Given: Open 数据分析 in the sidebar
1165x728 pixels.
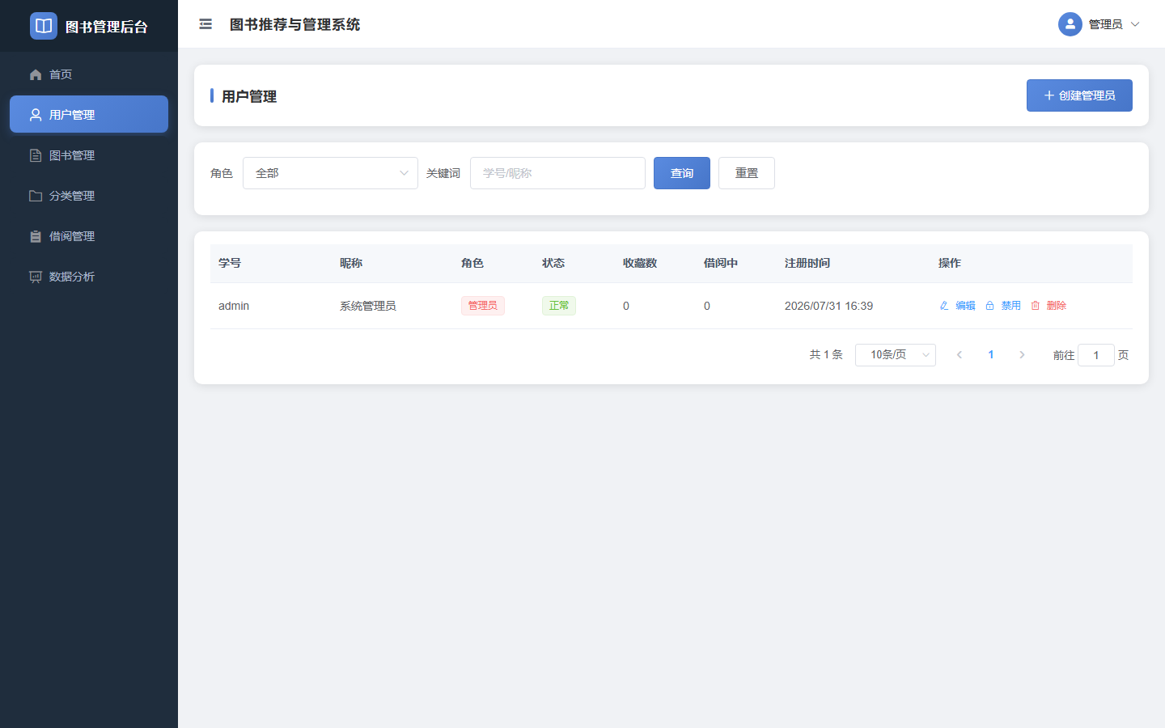Looking at the screenshot, I should tap(89, 277).
